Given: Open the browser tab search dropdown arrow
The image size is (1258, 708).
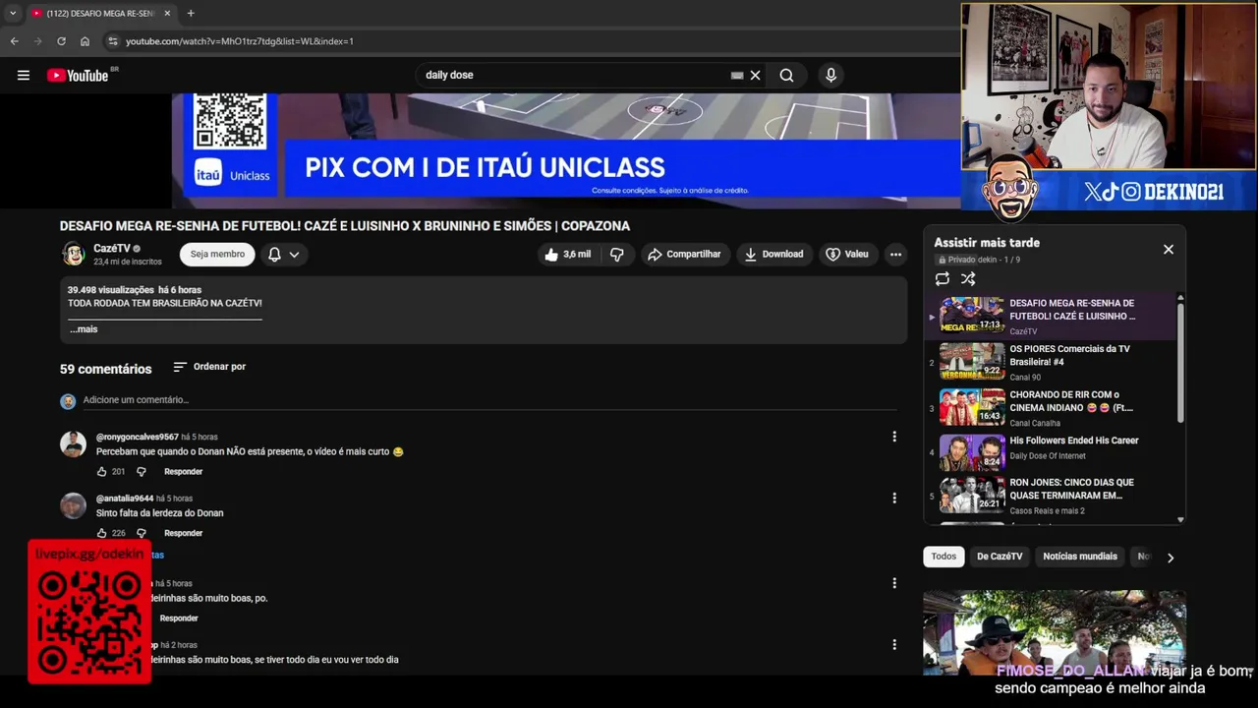Looking at the screenshot, I should [x=12, y=13].
